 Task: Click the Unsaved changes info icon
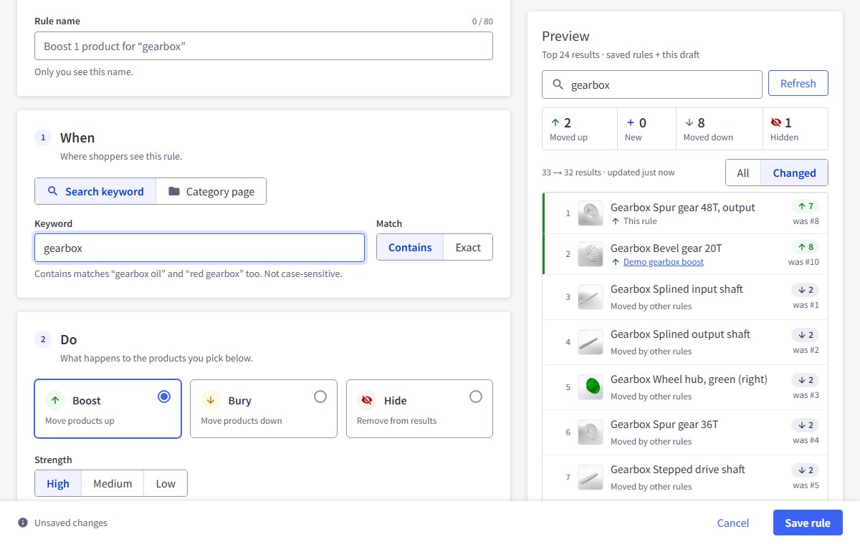pyautogui.click(x=23, y=523)
